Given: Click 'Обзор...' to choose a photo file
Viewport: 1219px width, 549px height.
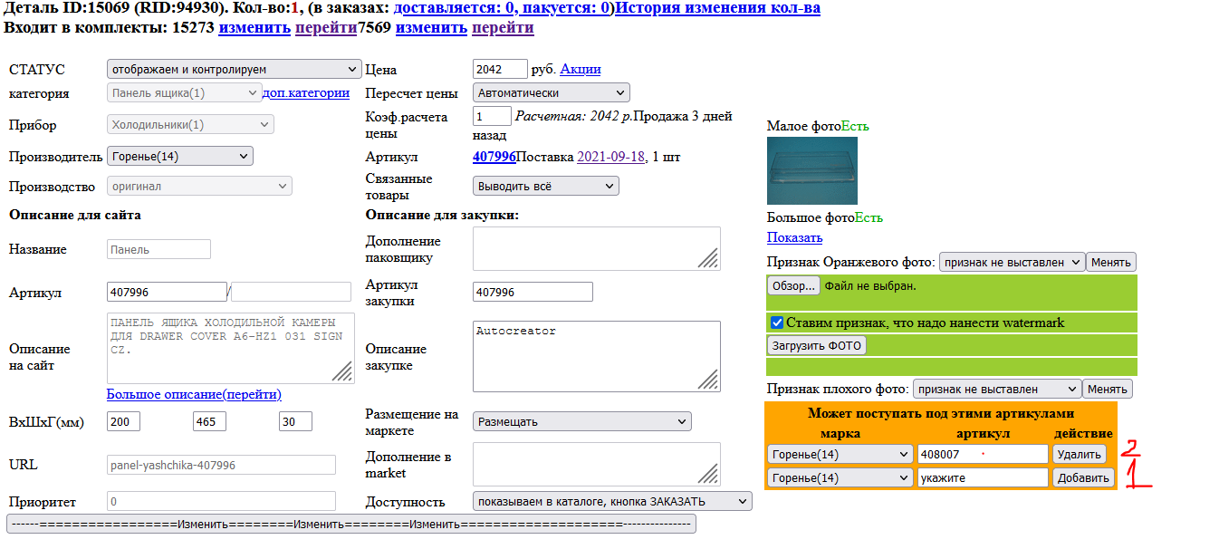Looking at the screenshot, I should coord(793,285).
